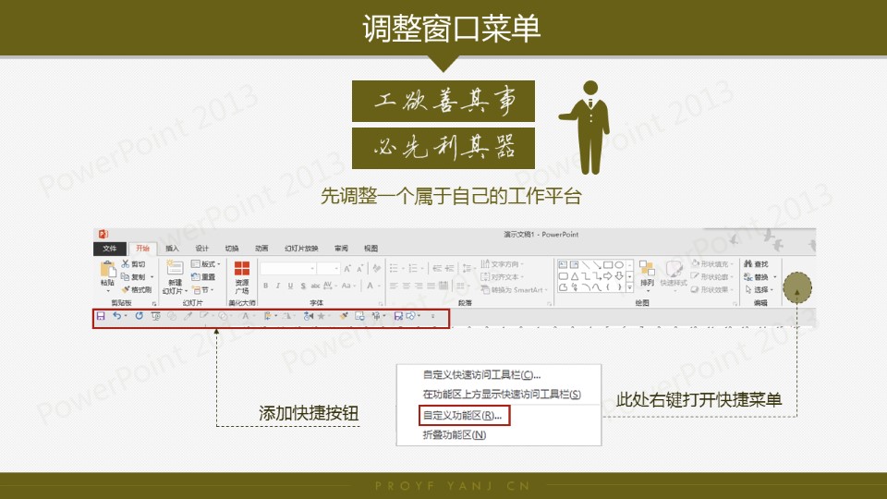887x499 pixels.
Task: Click the Arrange (排列) icon
Action: [647, 272]
